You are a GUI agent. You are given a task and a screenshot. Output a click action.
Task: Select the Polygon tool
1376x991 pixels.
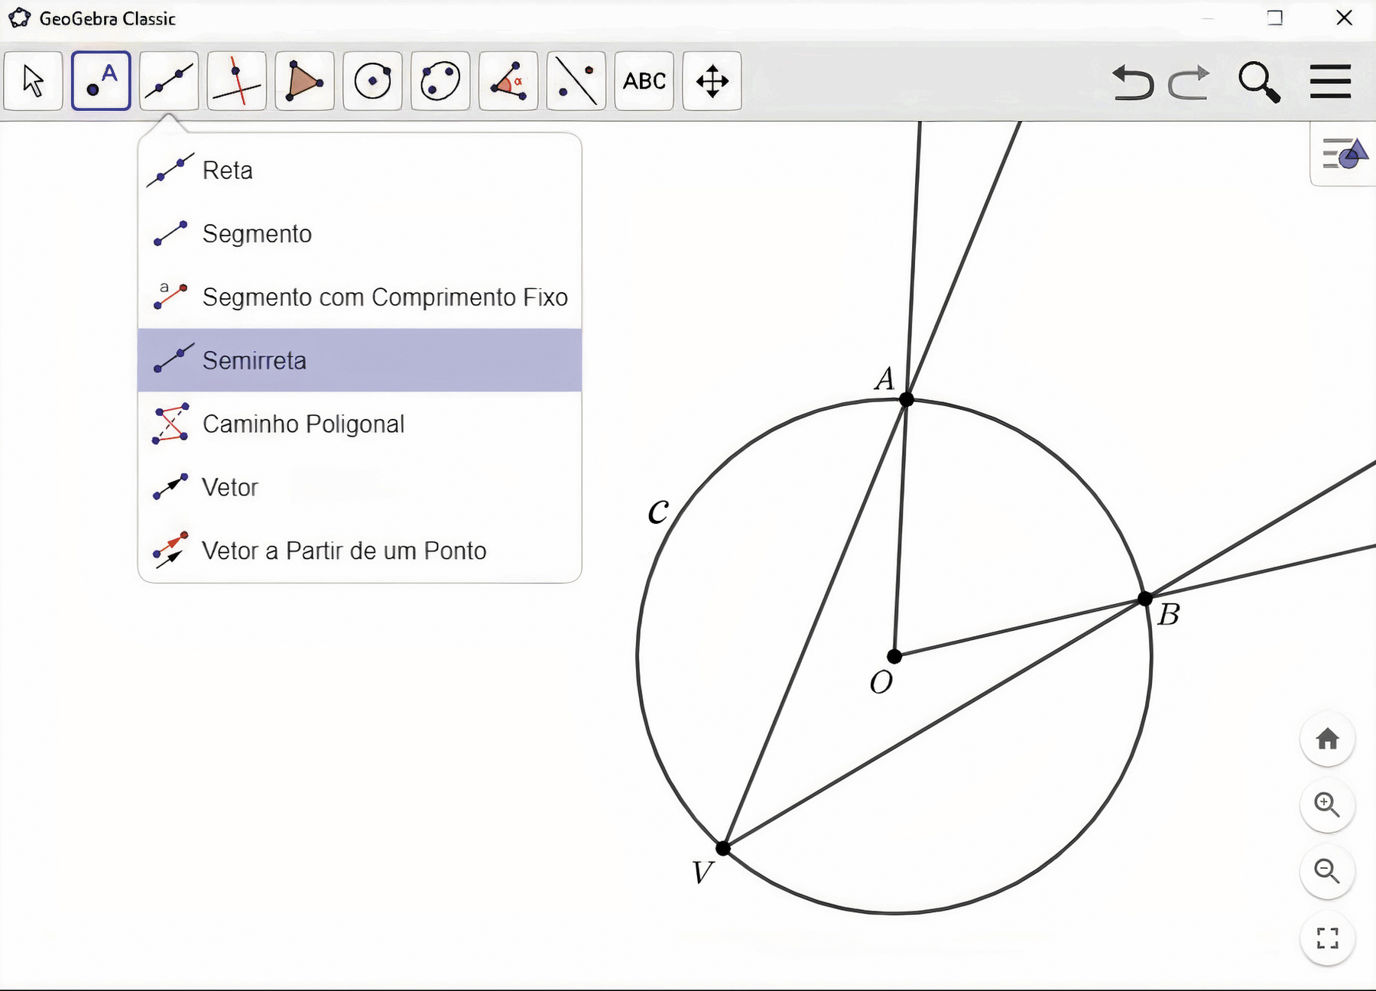tap(305, 81)
